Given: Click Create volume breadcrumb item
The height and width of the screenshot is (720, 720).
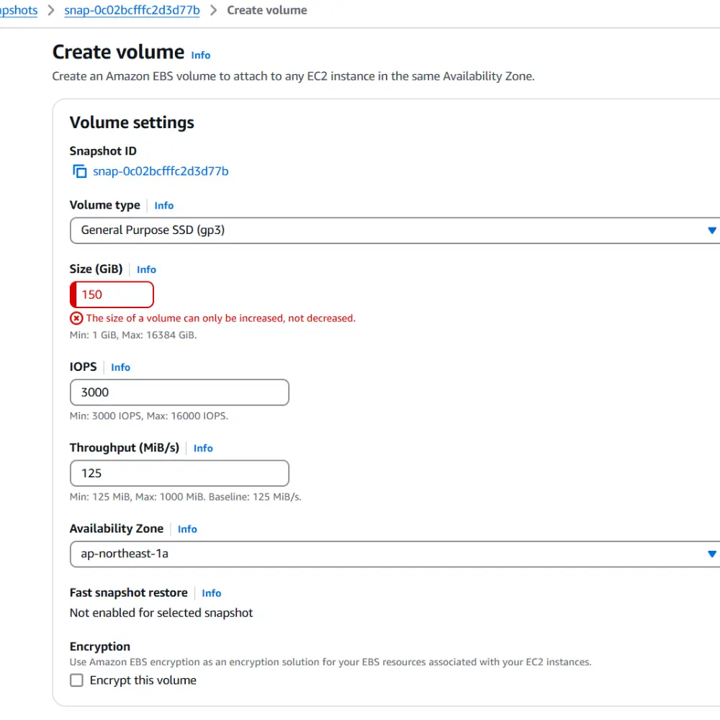Looking at the screenshot, I should pyautogui.click(x=266, y=11).
